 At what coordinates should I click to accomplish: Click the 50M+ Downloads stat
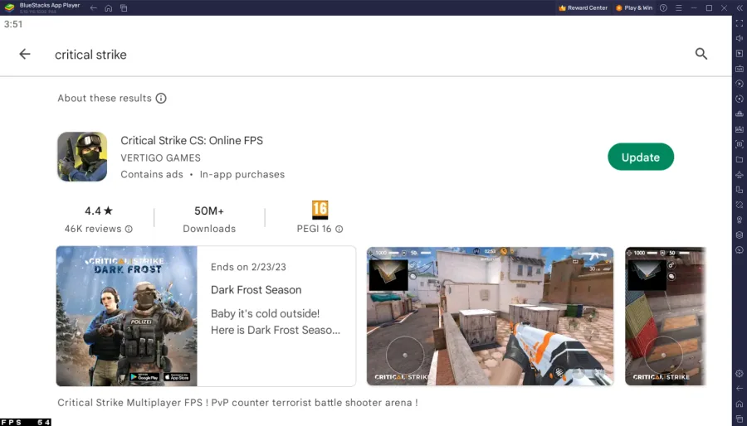(209, 219)
